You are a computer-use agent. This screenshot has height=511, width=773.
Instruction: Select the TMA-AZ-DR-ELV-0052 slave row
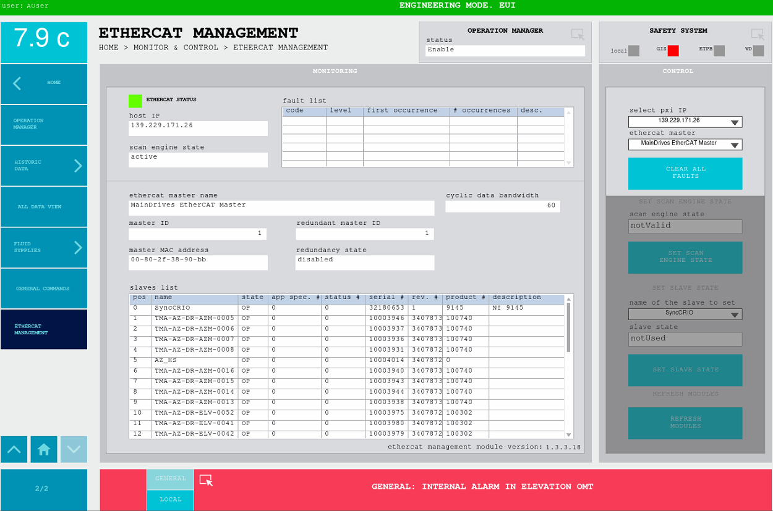click(347, 413)
